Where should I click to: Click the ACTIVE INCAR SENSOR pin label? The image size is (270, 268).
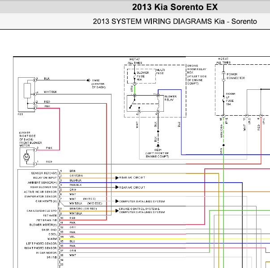(40, 192)
